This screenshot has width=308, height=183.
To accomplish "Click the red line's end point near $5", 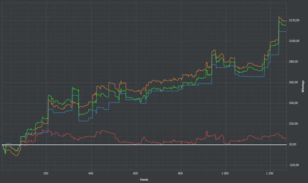I will pyautogui.click(x=286, y=139).
